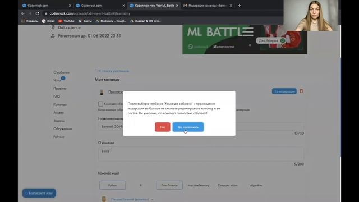Open the "Мой диск – Googl..." bookmark

(x=111, y=21)
